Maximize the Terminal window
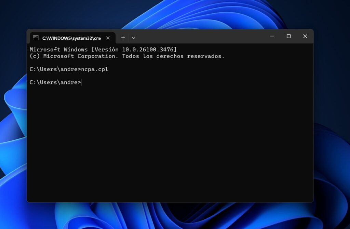 (288, 36)
